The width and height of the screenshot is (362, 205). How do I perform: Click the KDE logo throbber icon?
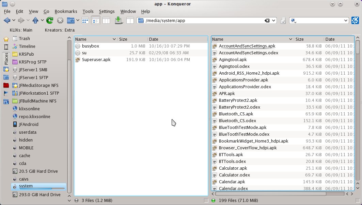click(x=355, y=20)
